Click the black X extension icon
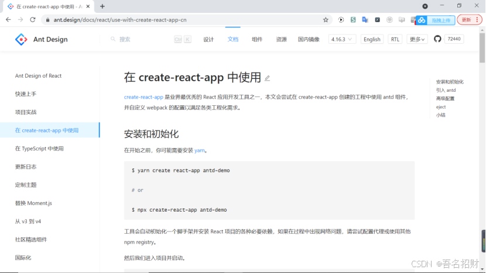The height and width of the screenshot is (273, 486). point(377,20)
